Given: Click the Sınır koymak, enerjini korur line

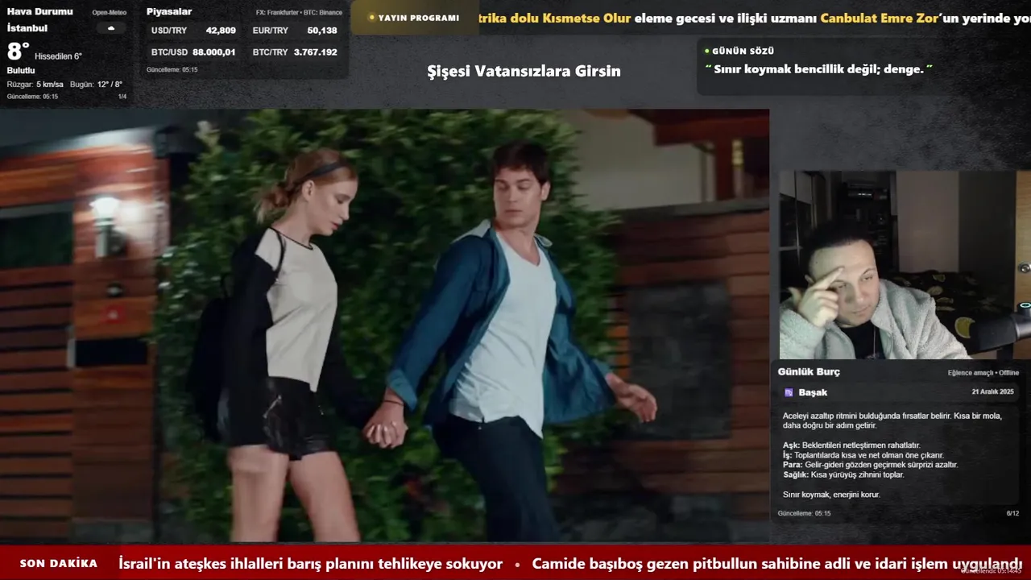Looking at the screenshot, I should coord(831,495).
